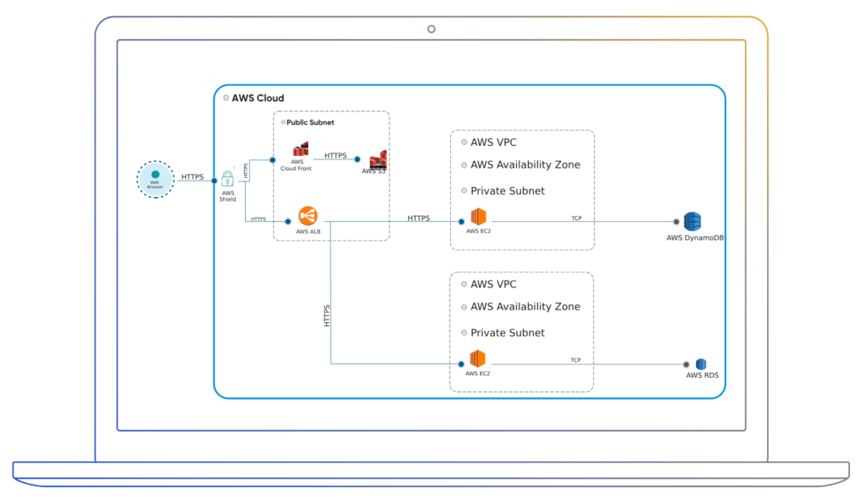Click the "AWS ALB" label
Screen dimensions: 865x500
click(308, 231)
